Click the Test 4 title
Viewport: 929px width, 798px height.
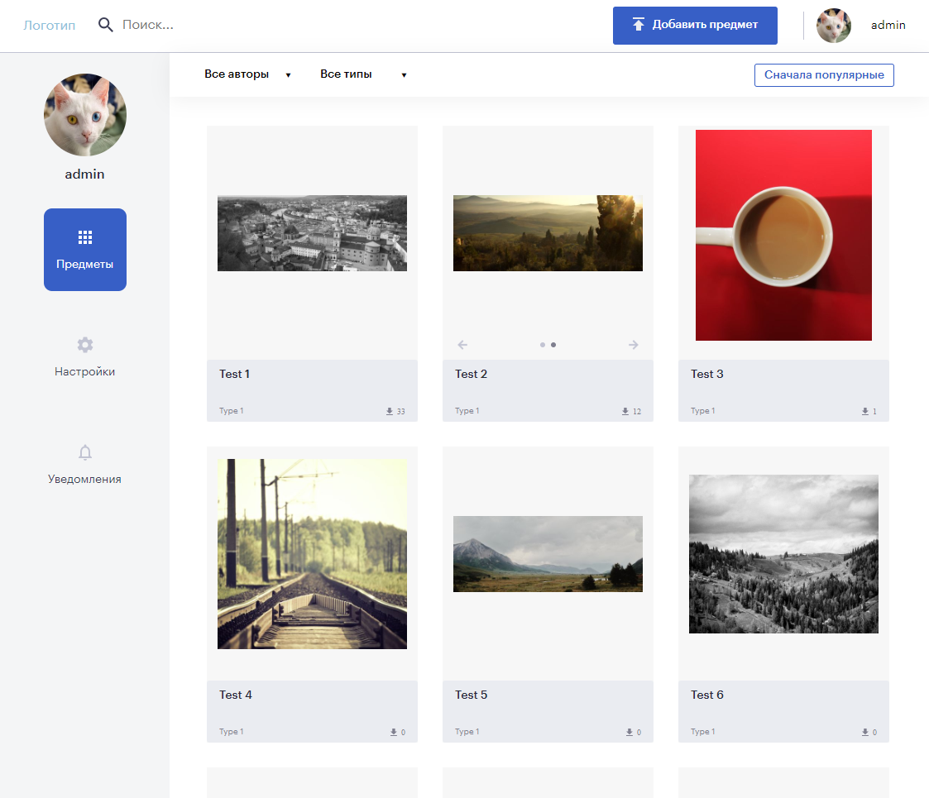click(235, 695)
